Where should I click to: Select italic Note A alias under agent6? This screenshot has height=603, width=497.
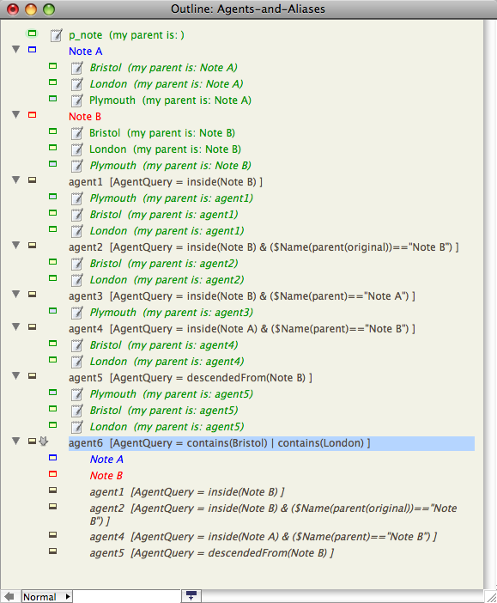pyautogui.click(x=106, y=460)
